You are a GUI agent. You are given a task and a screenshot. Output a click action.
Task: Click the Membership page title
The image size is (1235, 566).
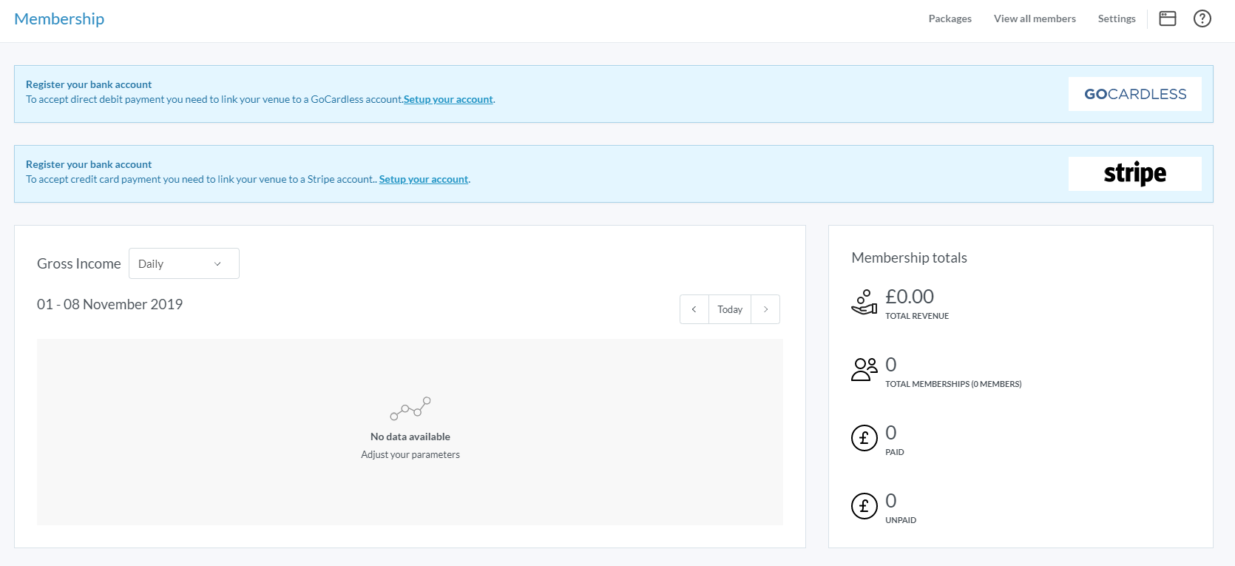[59, 18]
